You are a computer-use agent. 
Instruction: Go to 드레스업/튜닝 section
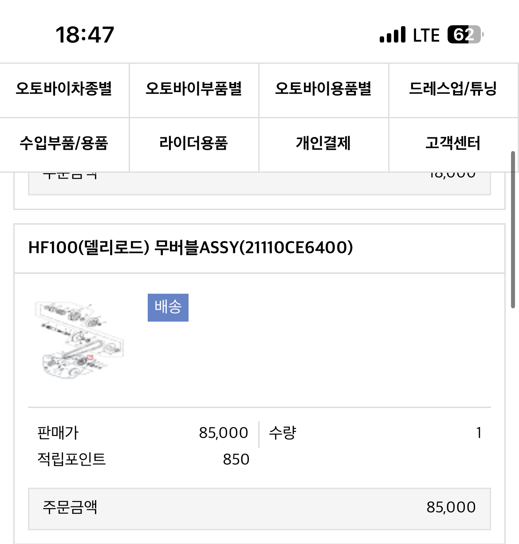point(453,90)
